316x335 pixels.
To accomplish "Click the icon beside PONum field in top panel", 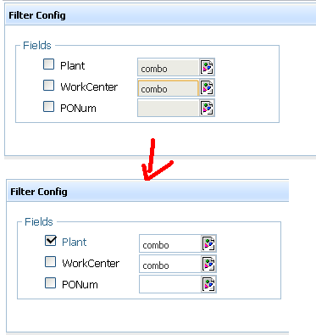I will tap(207, 108).
